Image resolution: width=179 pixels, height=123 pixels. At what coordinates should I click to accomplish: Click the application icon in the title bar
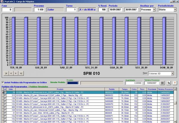(1, 1)
